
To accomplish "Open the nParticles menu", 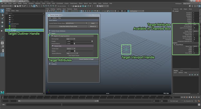I will coord(38,3).
